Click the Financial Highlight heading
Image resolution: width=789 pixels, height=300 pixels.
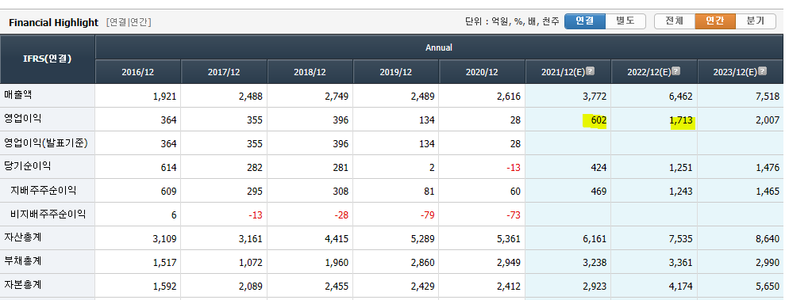tap(53, 23)
